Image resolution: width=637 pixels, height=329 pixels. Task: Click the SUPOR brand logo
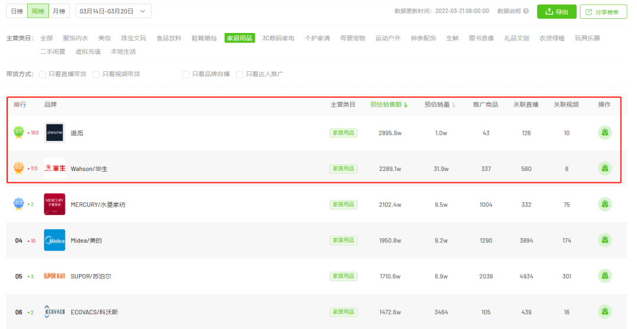pos(54,276)
